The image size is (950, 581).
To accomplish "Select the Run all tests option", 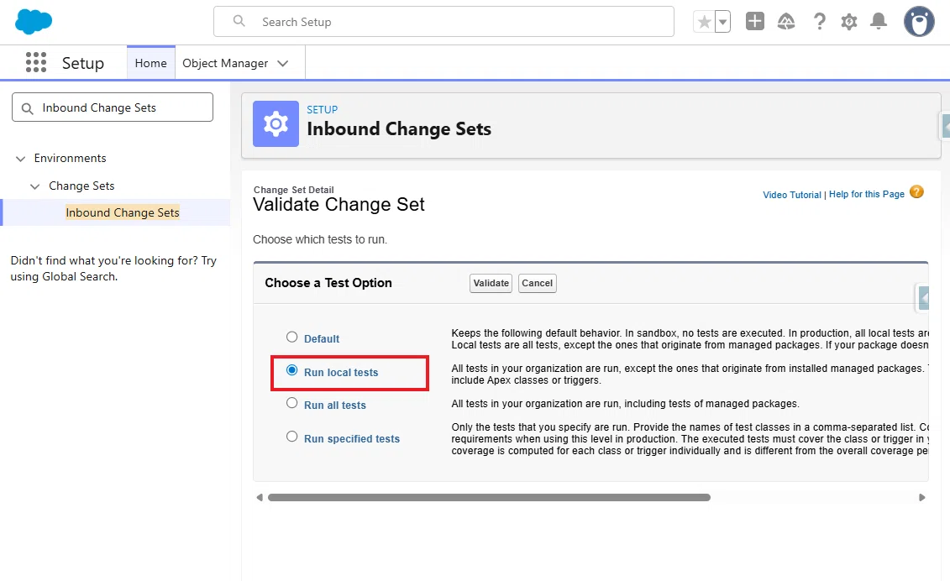I will (x=292, y=403).
